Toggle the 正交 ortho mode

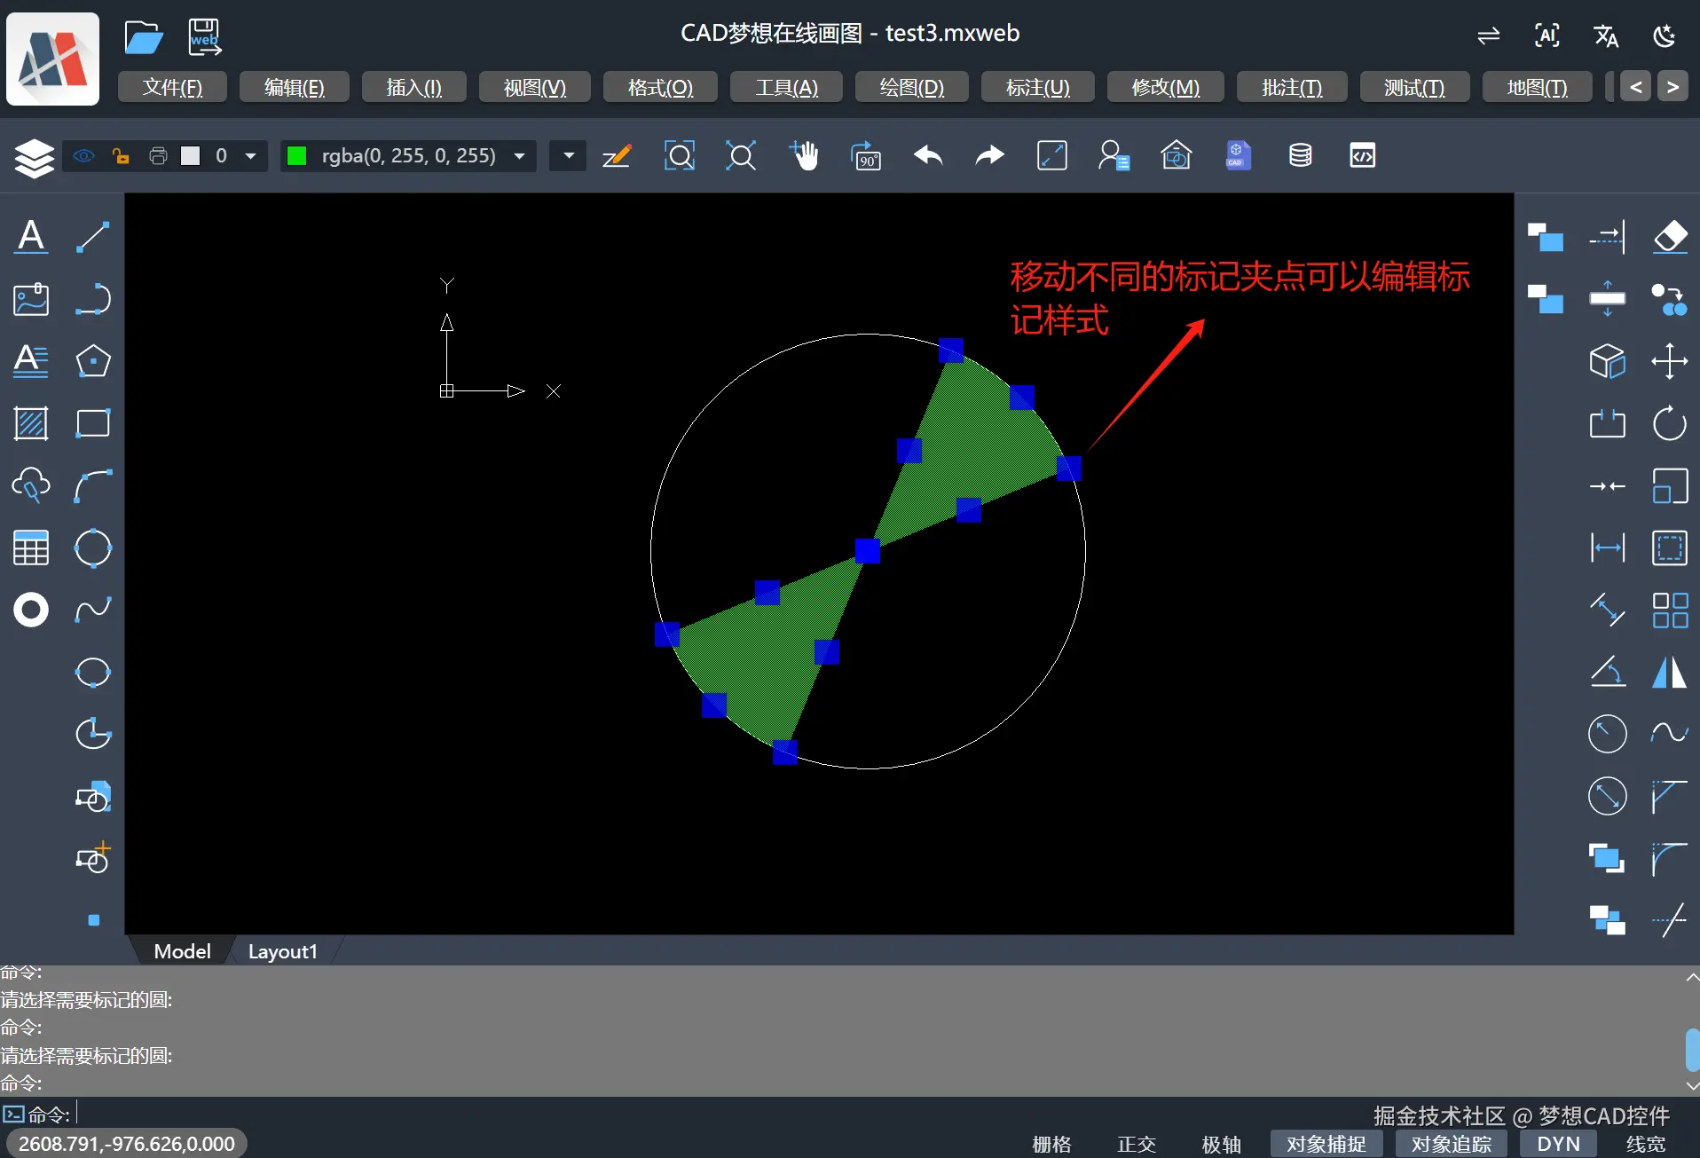point(1137,1144)
